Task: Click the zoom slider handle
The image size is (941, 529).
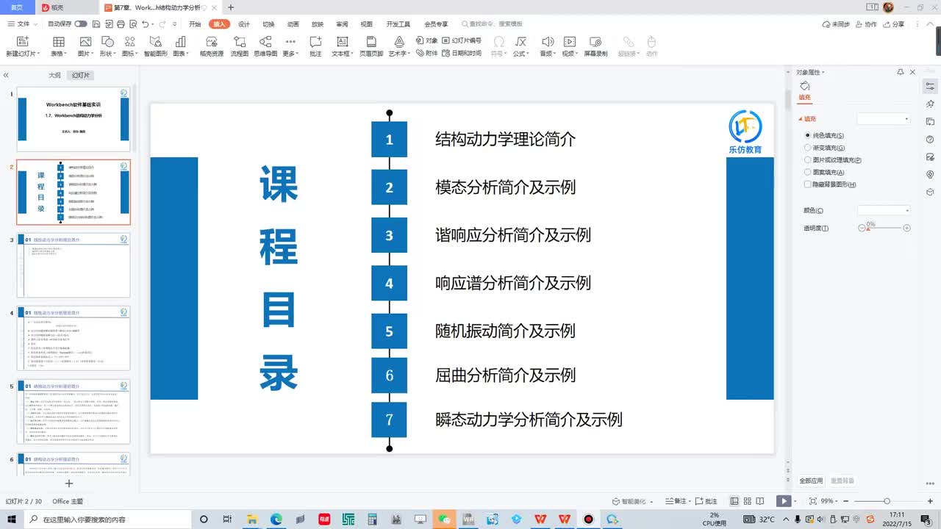Action: pos(887,501)
